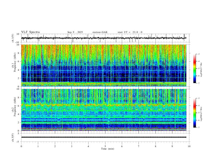Click the ch.1 color scale bar
This screenshot has width=213, height=164.
coord(195,69)
